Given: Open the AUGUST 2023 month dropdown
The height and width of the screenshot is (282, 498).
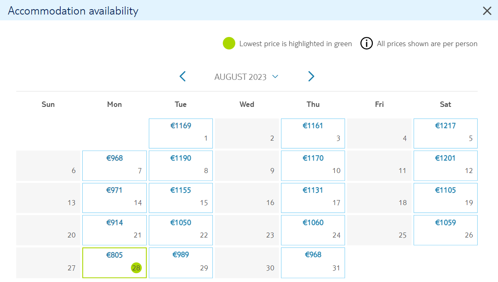Looking at the screenshot, I should coord(247,77).
